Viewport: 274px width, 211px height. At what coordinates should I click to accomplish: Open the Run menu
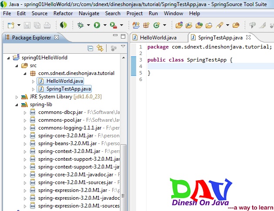pos(153,13)
